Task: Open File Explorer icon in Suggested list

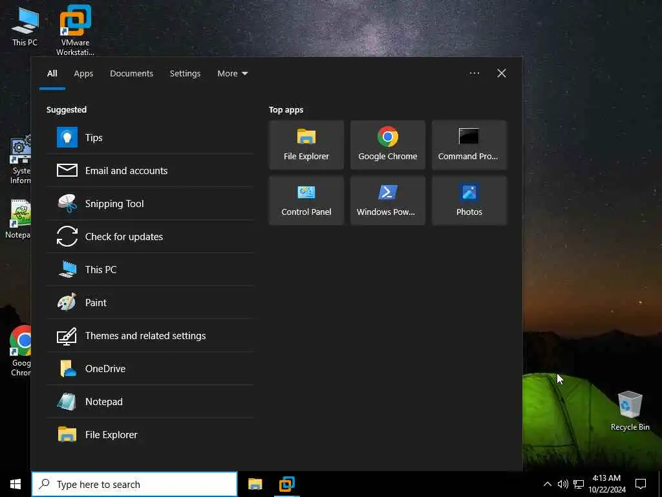Action: pos(67,434)
